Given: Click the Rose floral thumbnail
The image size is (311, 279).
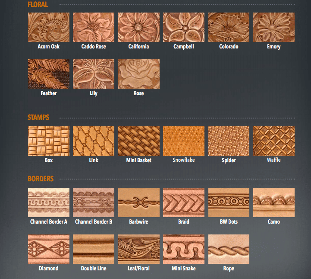Looking at the screenshot, I should [139, 74].
